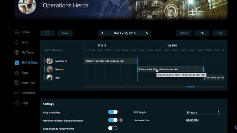The image size is (237, 133).
Task: Select Ron's shift starting 10:00 am
Action: point(214,78)
